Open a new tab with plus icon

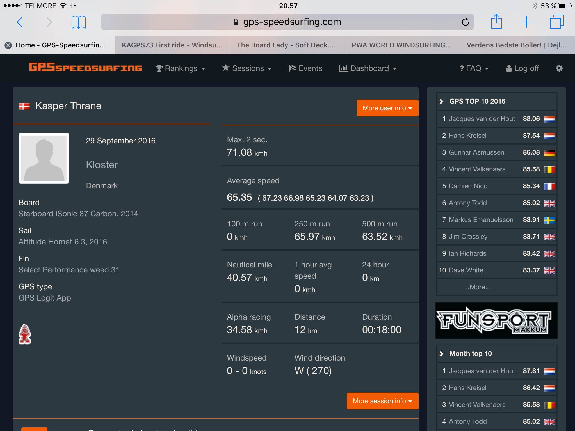pyautogui.click(x=526, y=22)
